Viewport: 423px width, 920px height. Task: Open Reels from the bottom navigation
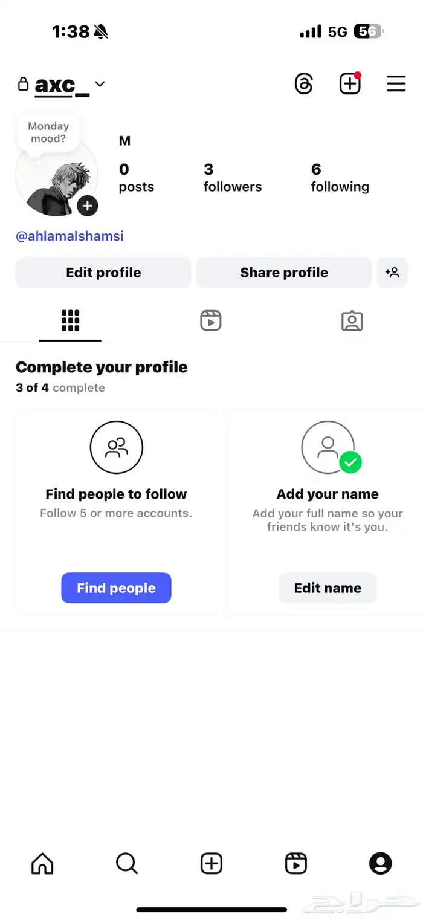pyautogui.click(x=296, y=863)
